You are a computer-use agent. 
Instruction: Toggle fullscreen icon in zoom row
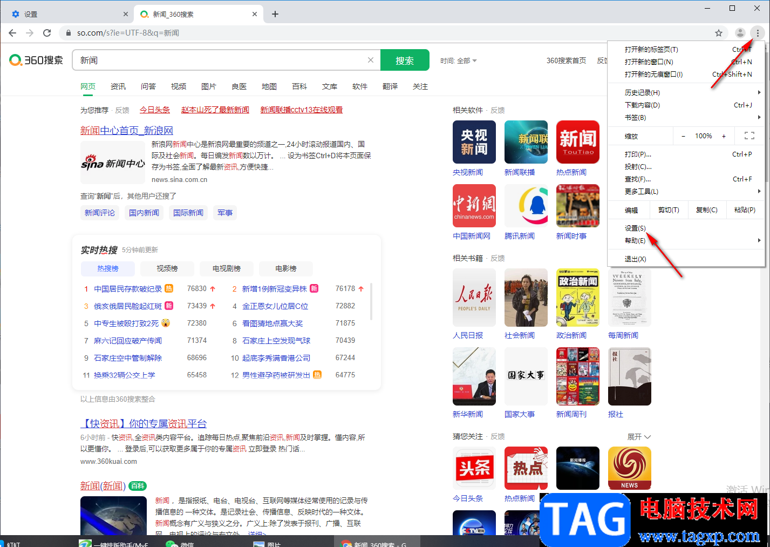[749, 136]
